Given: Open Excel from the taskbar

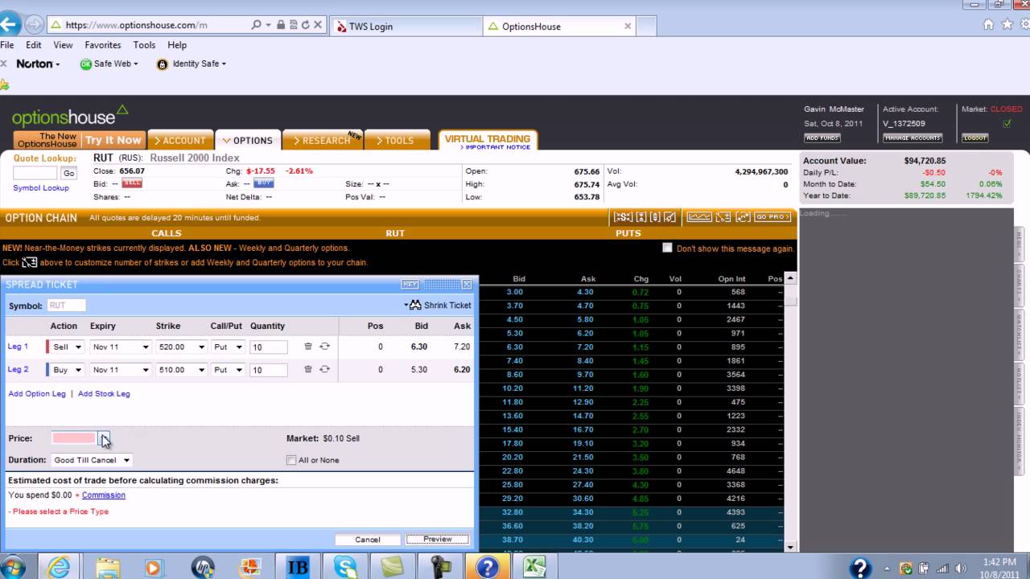Looking at the screenshot, I should tap(535, 567).
